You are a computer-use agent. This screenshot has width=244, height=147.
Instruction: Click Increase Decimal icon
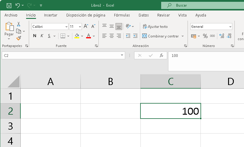(221, 36)
